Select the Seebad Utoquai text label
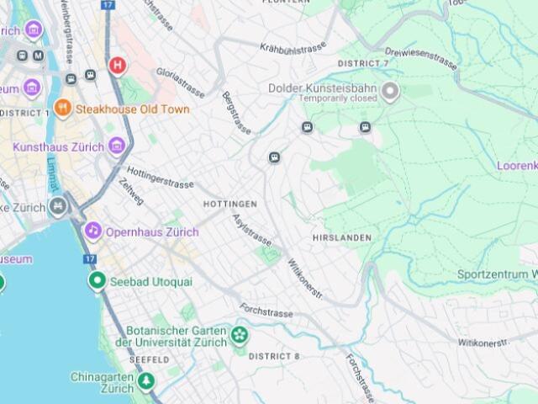This screenshot has width=538, height=404. click(x=151, y=282)
